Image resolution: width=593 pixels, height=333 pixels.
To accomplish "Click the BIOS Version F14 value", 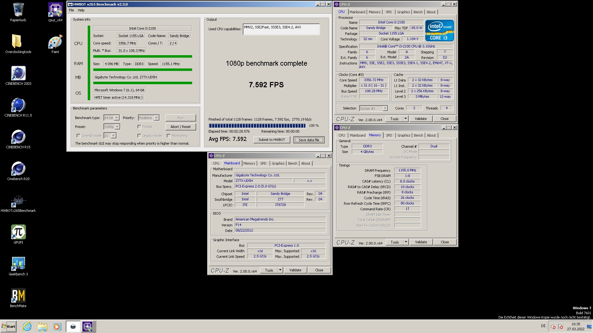I will pos(280,225).
